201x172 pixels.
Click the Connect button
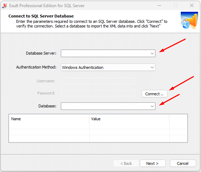point(154,94)
